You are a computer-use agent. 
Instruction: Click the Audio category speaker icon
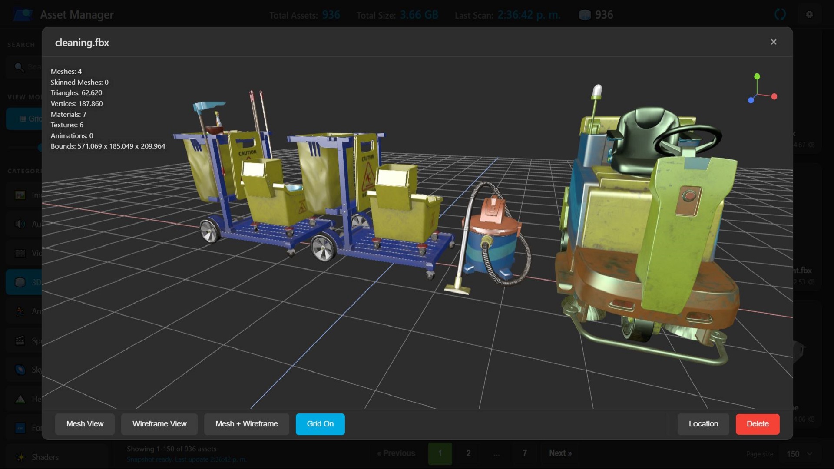pyautogui.click(x=20, y=224)
